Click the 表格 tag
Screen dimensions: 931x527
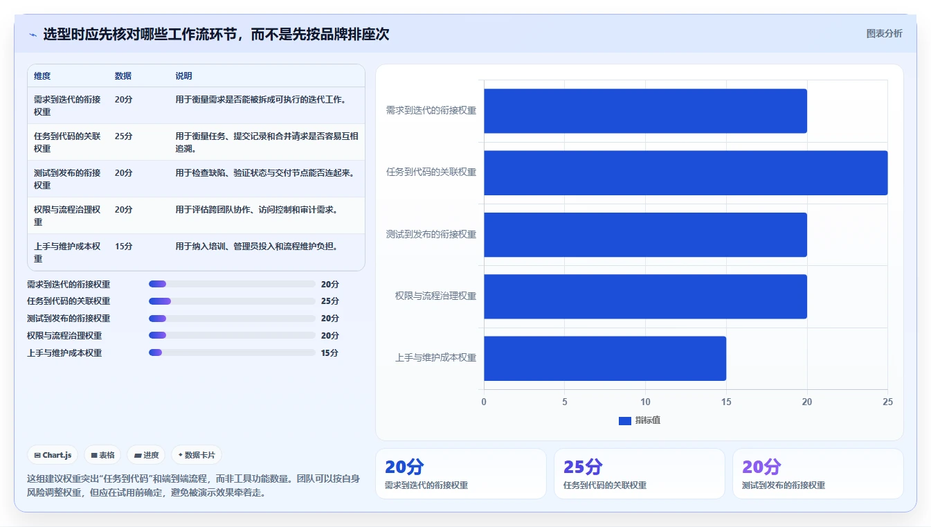pyautogui.click(x=103, y=455)
